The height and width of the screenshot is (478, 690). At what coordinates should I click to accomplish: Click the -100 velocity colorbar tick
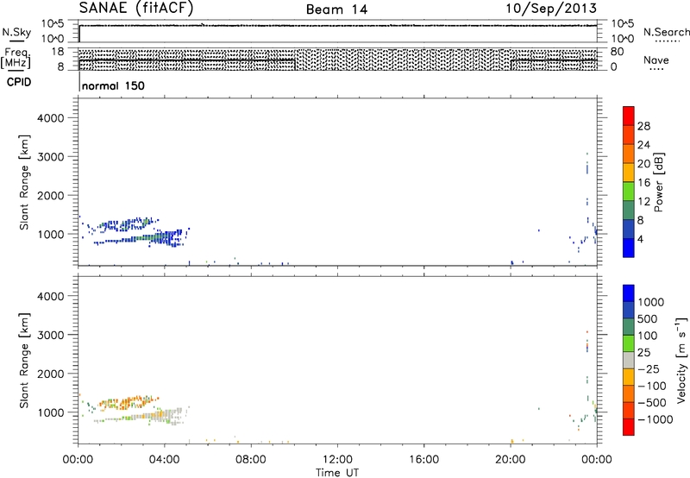pyautogui.click(x=652, y=386)
